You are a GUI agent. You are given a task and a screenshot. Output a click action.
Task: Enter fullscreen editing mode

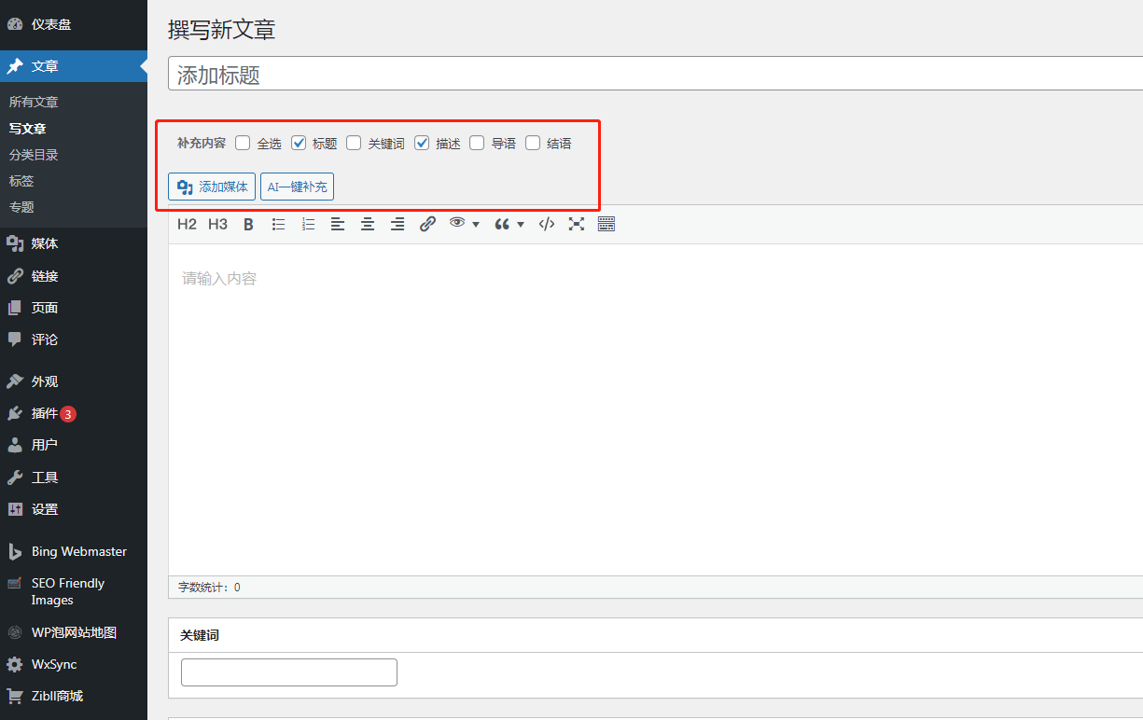577,224
